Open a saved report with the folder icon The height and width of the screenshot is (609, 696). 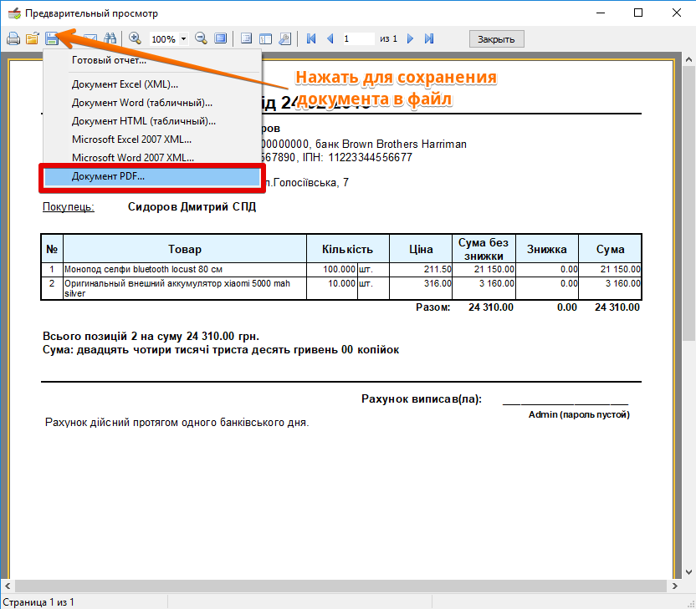coord(33,39)
